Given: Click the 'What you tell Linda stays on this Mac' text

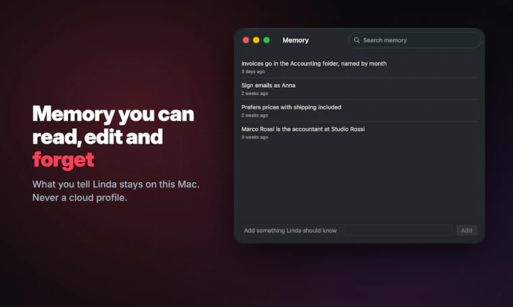Looking at the screenshot, I should coord(116,184).
